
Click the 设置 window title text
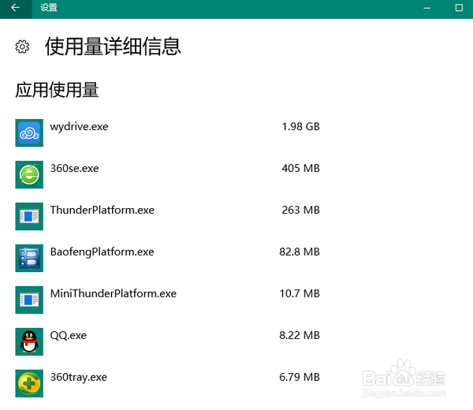pyautogui.click(x=49, y=8)
